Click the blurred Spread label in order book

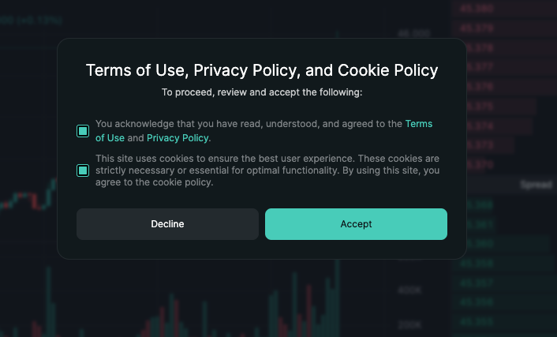pos(536,185)
